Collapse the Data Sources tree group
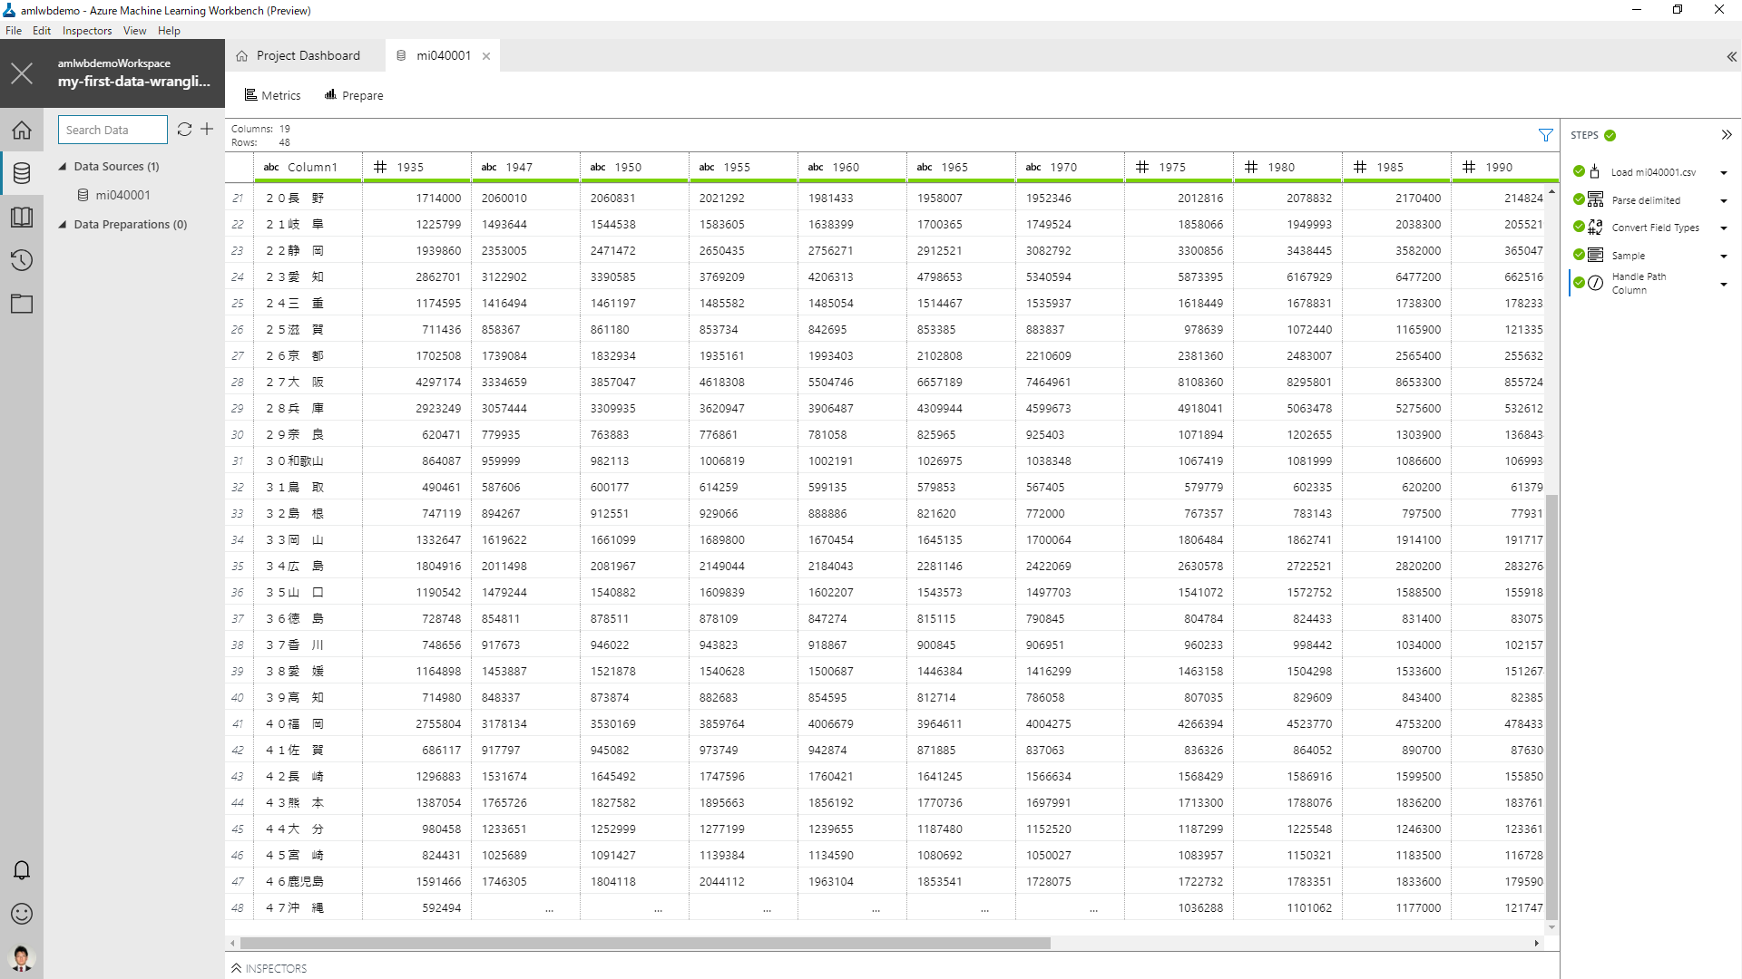Screen dimensions: 1742x979 pos(63,167)
